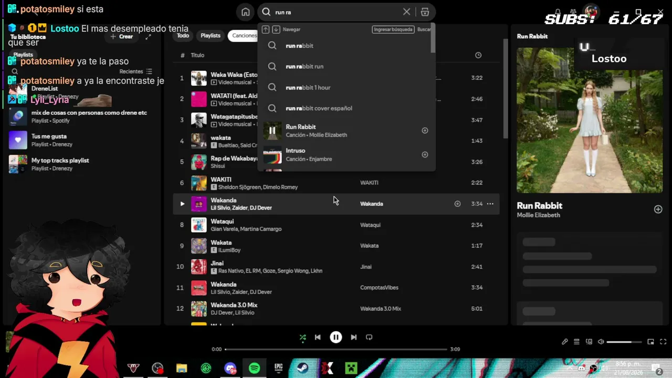
Task: Switch to the 'Todo' filter tab
Action: point(183,36)
